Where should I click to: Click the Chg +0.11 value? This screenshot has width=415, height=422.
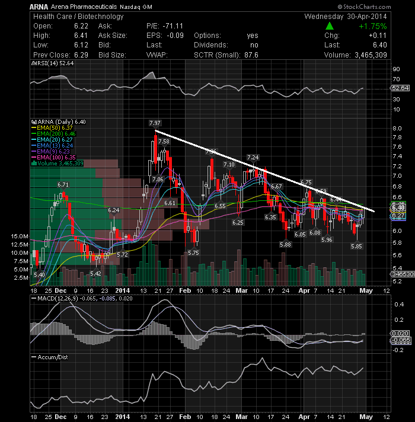pyautogui.click(x=378, y=36)
